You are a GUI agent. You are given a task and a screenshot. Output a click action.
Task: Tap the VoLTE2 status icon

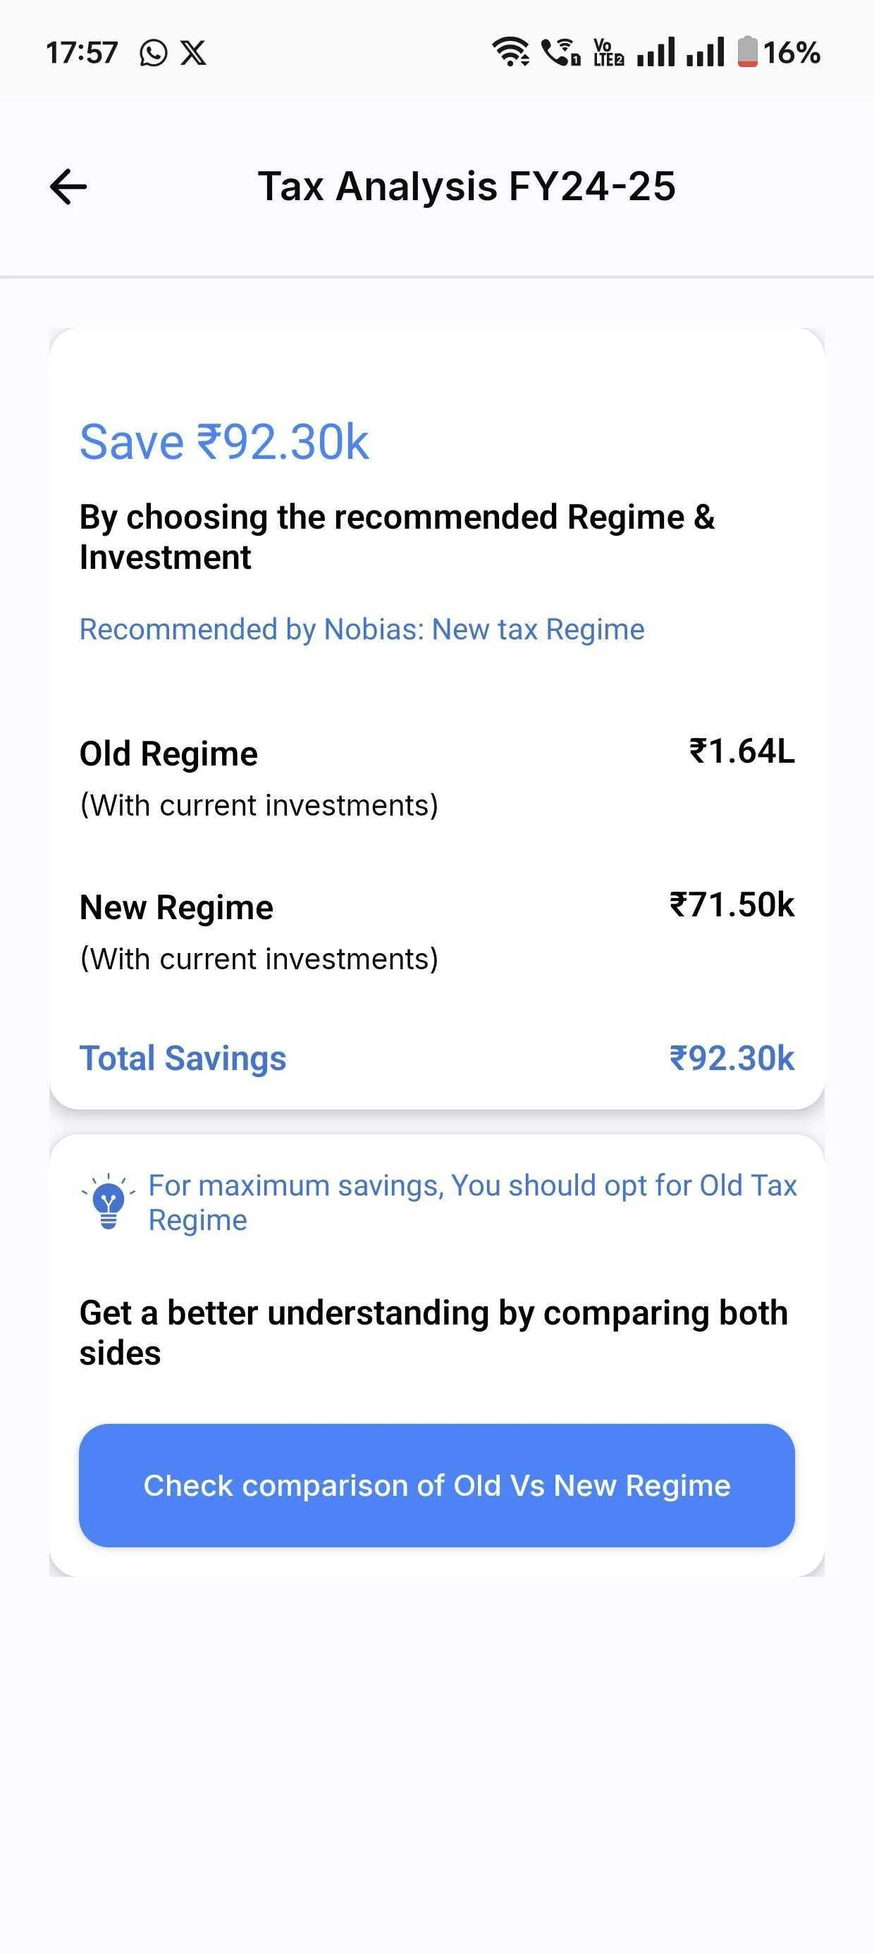click(608, 52)
